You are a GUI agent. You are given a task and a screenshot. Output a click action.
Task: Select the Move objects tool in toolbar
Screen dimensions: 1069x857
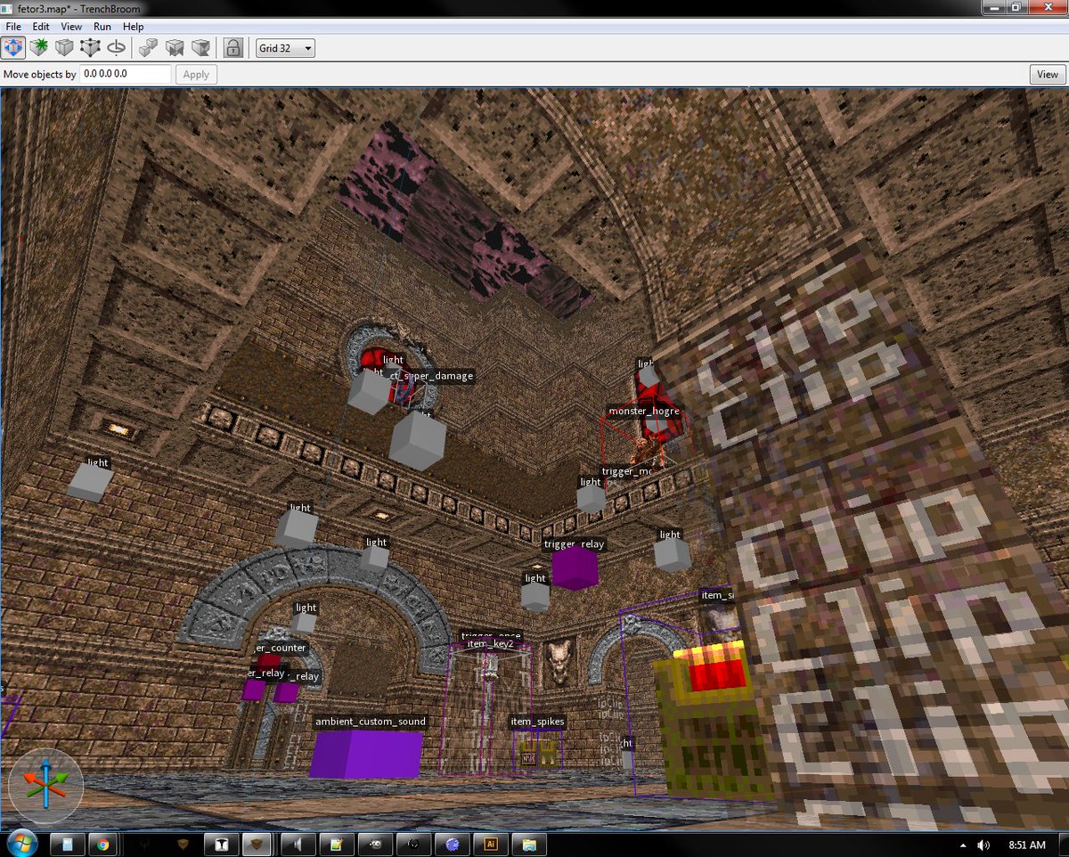[x=13, y=47]
